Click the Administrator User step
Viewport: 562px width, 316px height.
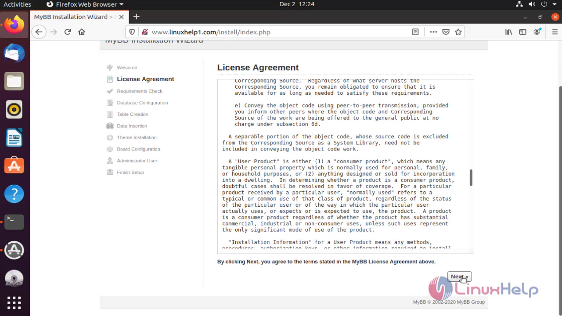click(137, 161)
